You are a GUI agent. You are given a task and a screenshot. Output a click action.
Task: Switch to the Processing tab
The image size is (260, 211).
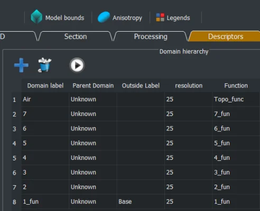(x=151, y=36)
